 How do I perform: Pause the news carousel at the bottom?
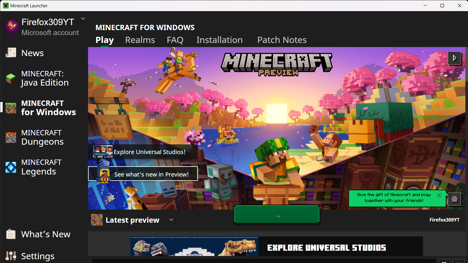444,261
